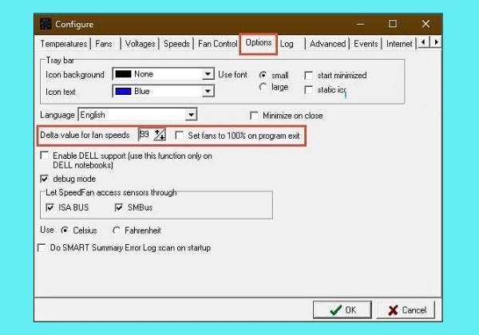Enable Minimize on close checkbox
479x335 pixels.
254,116
